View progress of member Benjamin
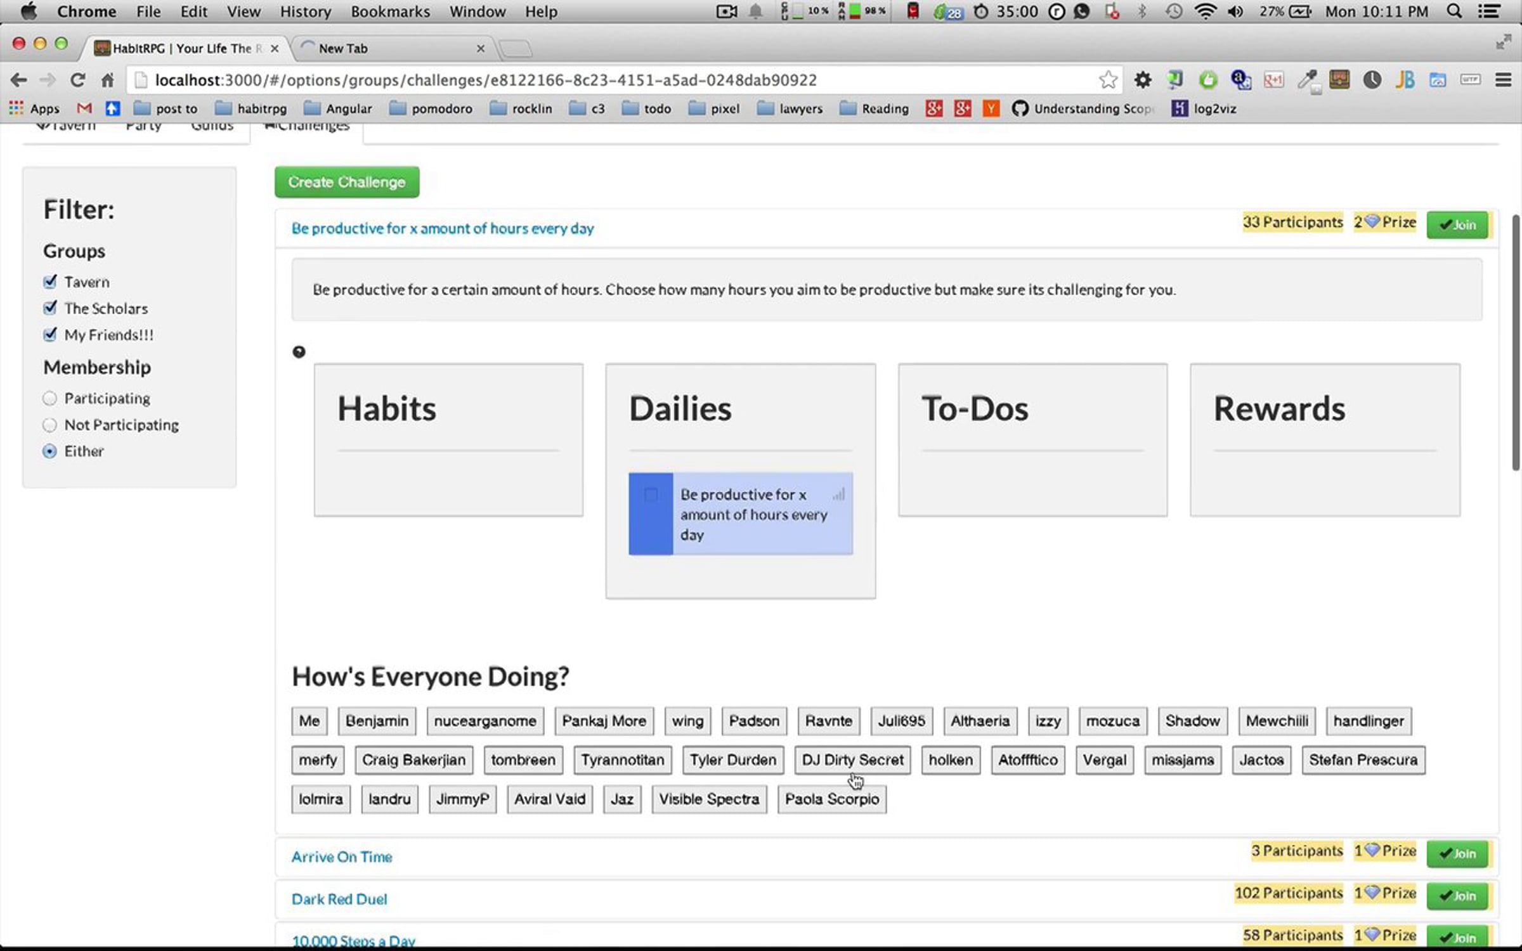The width and height of the screenshot is (1522, 951). pyautogui.click(x=377, y=721)
